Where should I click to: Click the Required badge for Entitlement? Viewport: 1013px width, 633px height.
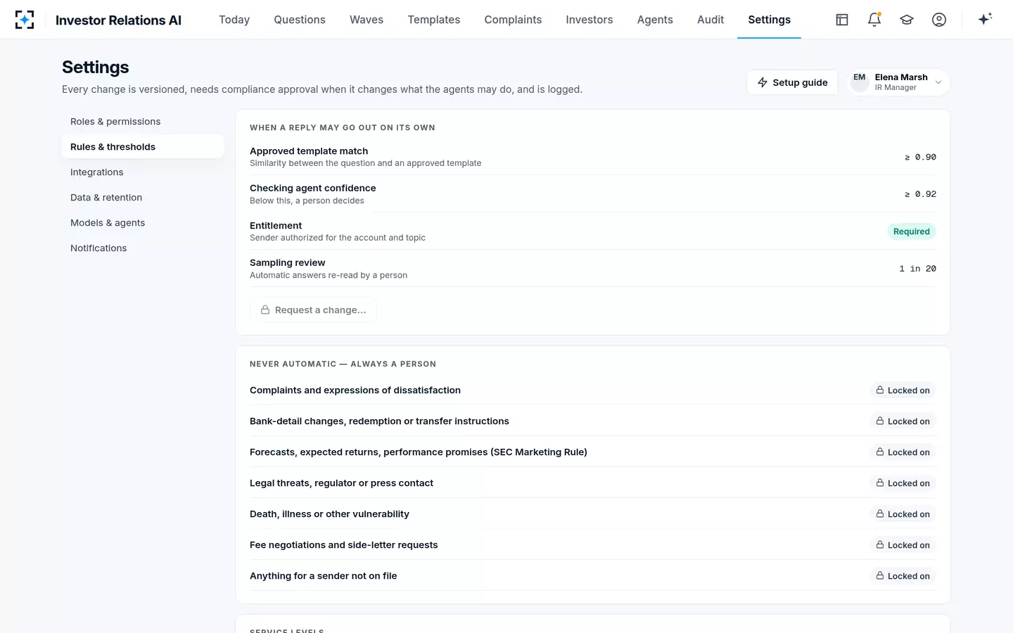(x=911, y=231)
